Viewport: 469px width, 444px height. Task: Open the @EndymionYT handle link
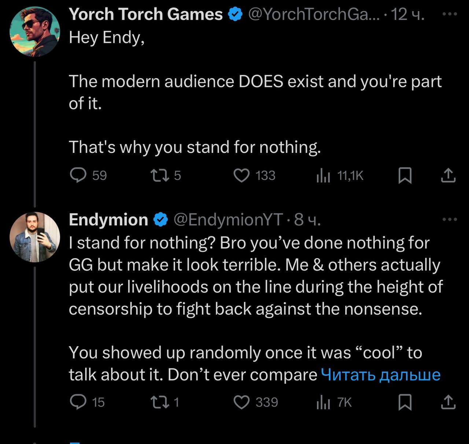click(228, 220)
